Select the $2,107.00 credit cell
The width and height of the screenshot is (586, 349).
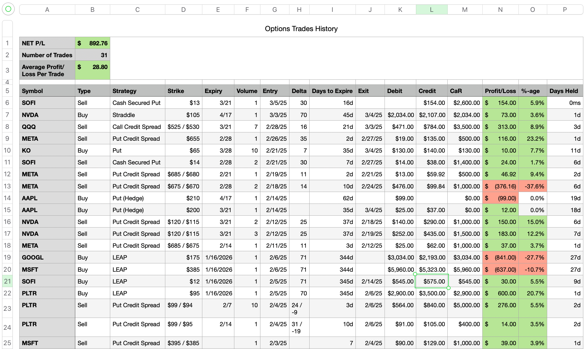coord(432,115)
